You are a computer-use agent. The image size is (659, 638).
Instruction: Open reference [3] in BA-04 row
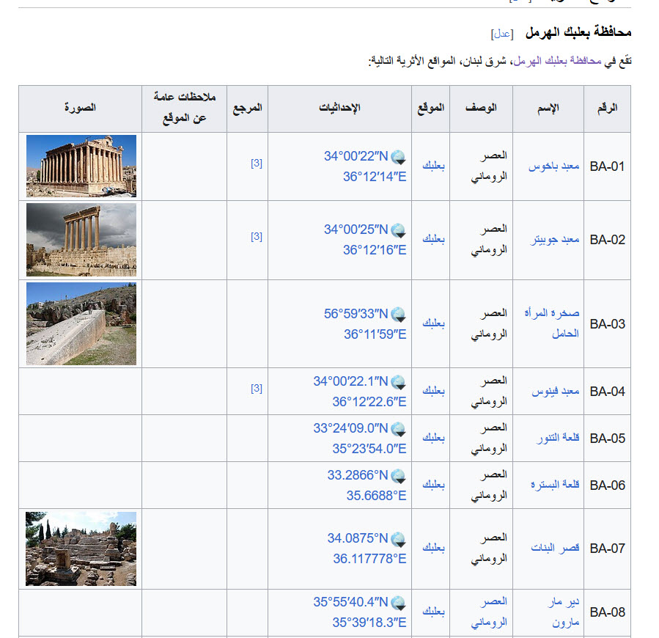pyautogui.click(x=257, y=389)
